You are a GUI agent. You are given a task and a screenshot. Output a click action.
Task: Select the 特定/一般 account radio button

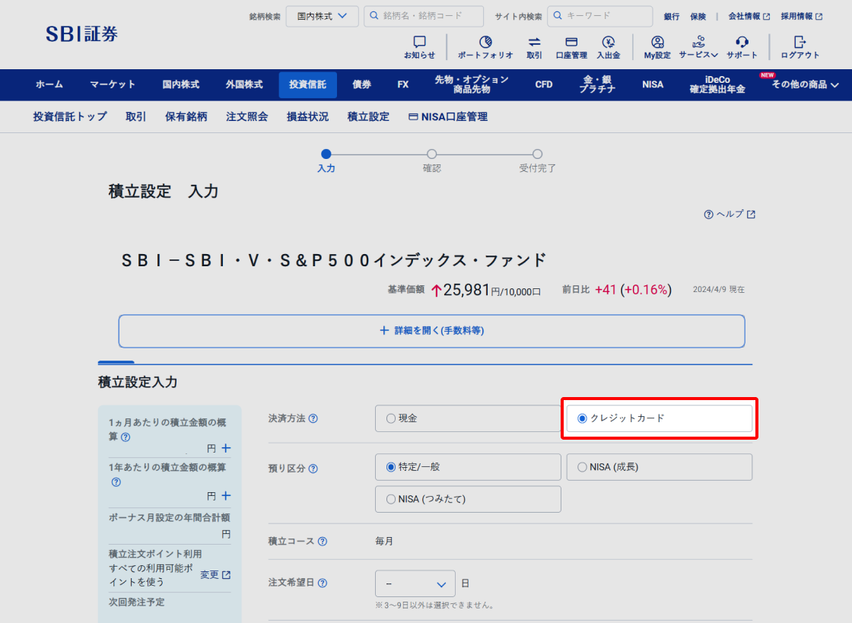coord(391,467)
